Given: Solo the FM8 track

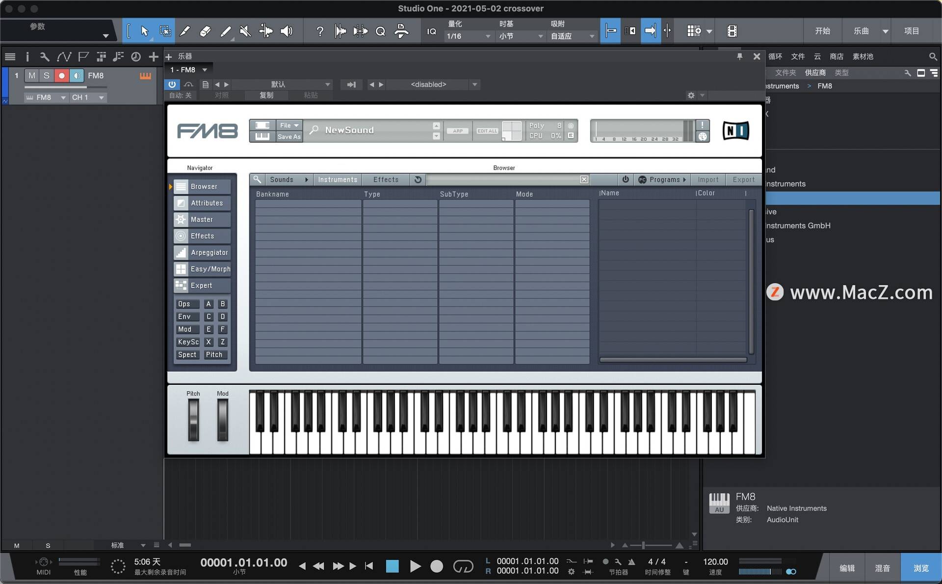Looking at the screenshot, I should coord(47,76).
